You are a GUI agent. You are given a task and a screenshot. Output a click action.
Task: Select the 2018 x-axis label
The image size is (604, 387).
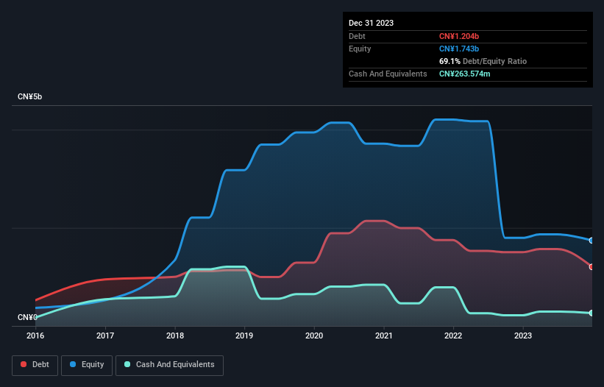point(175,335)
